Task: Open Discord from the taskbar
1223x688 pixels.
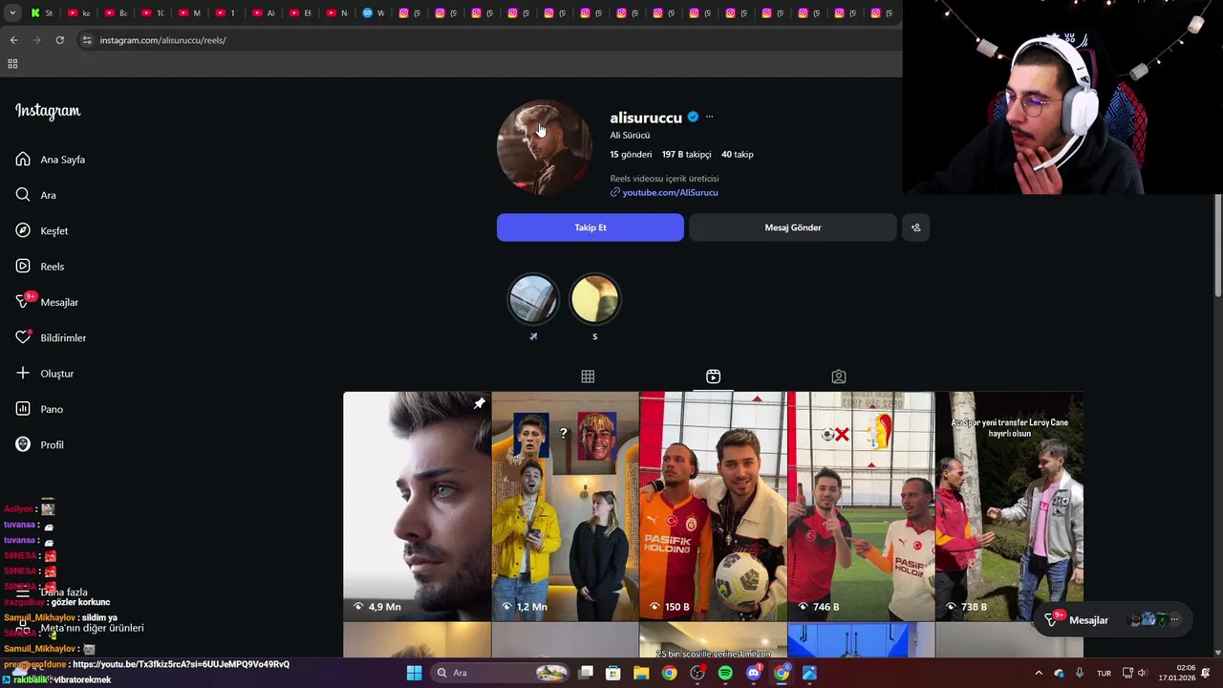Action: click(753, 673)
